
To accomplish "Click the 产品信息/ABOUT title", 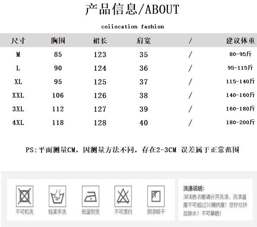I will pyautogui.click(x=132, y=9).
